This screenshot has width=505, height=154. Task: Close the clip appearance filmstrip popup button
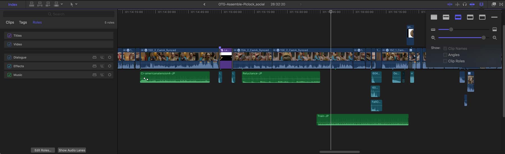(481, 4)
